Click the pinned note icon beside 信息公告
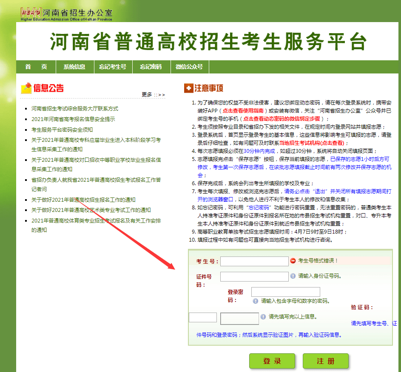401x372 pixels. pyautogui.click(x=26, y=88)
